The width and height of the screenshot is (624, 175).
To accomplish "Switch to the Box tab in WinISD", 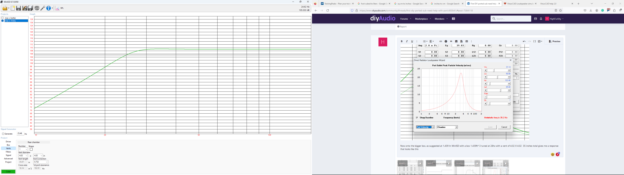I will pos(9,145).
